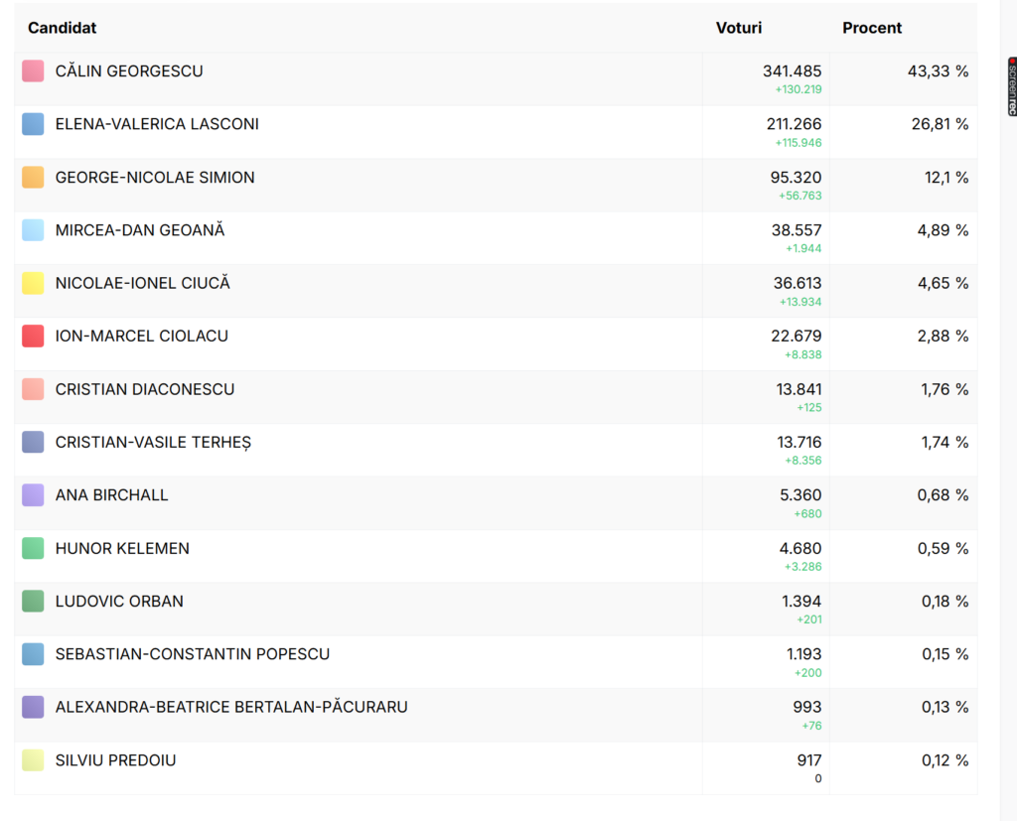Click the percentage 0,68 %

[944, 495]
